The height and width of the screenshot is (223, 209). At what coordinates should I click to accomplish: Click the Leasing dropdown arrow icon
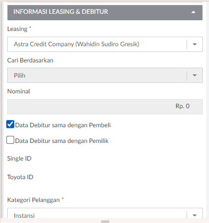[x=195, y=44]
